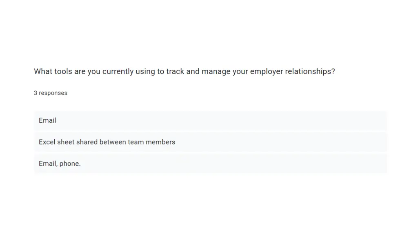Click the word 'What' starting the question
The width and height of the screenshot is (418, 235).
pos(43,71)
